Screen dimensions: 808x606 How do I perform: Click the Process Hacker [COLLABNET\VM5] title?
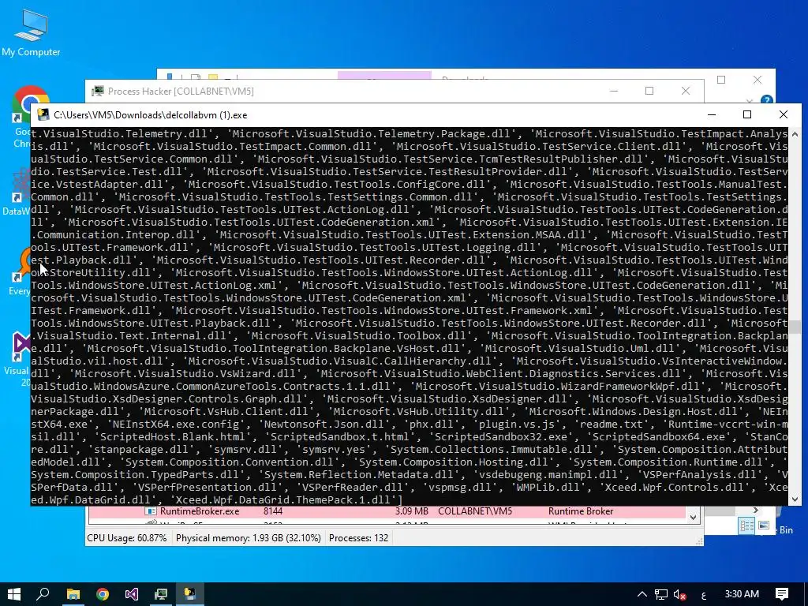pos(181,92)
